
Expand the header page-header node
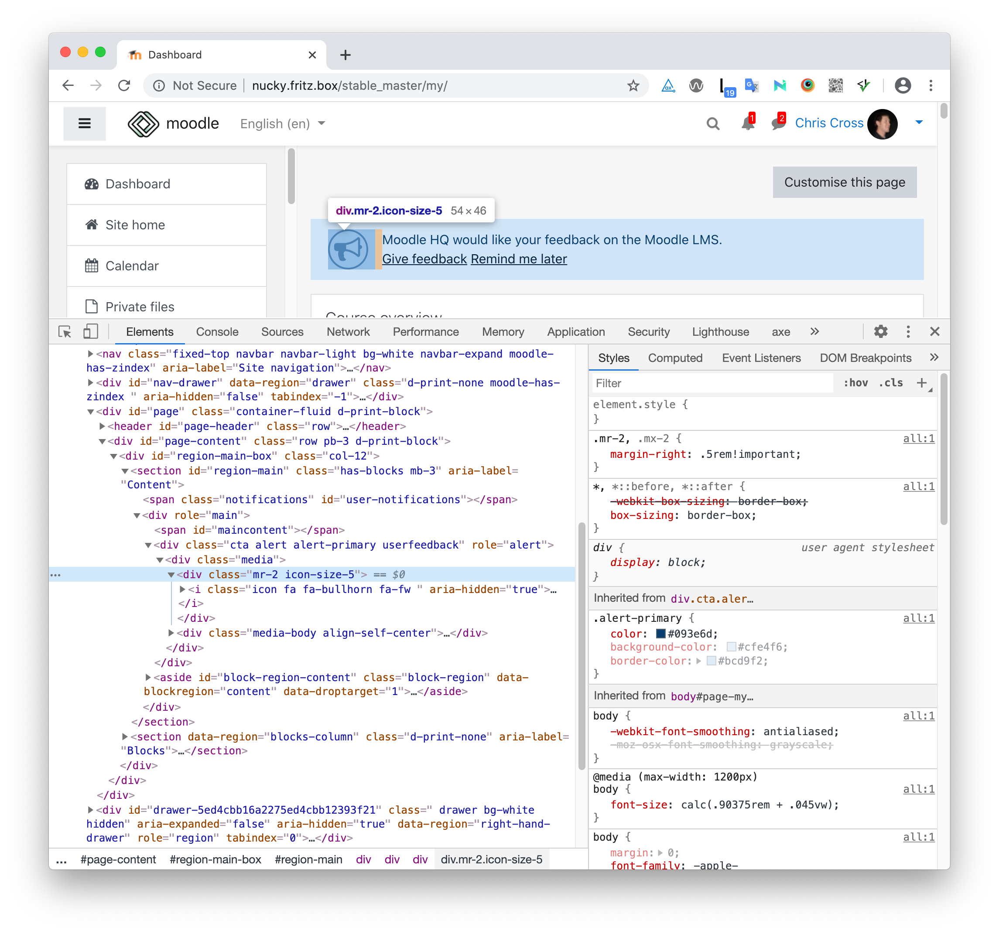102,426
